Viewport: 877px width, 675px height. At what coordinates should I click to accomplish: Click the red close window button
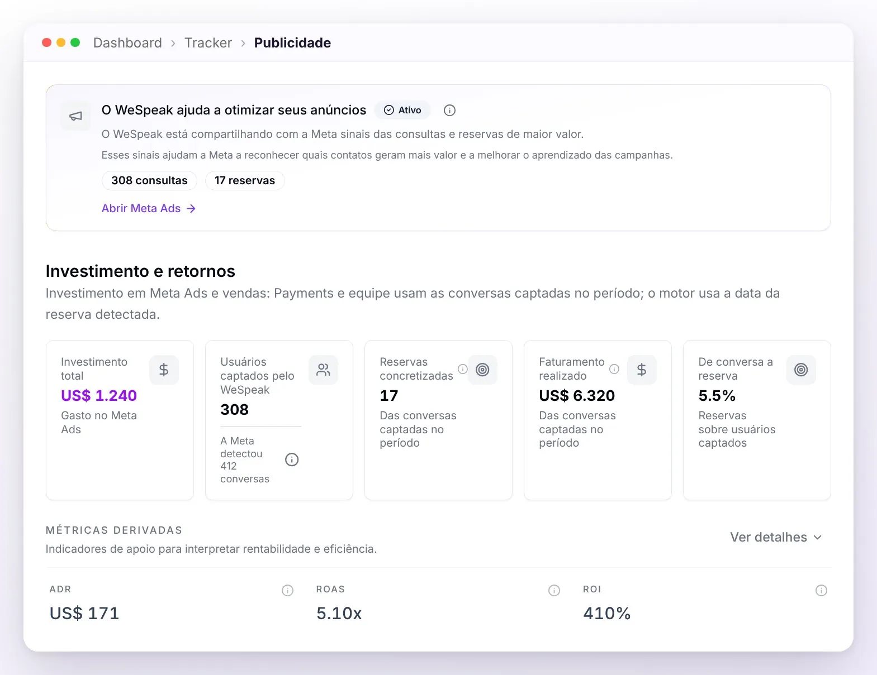(x=47, y=42)
